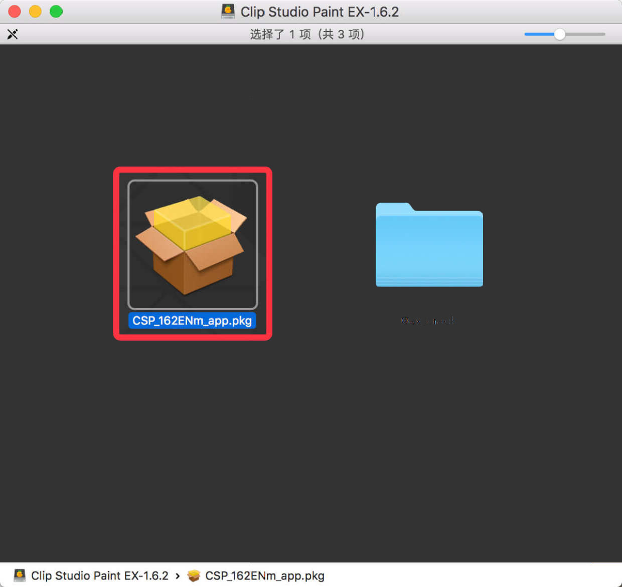Click the crossed-tools icon in the toolbar
622x587 pixels.
coord(13,34)
